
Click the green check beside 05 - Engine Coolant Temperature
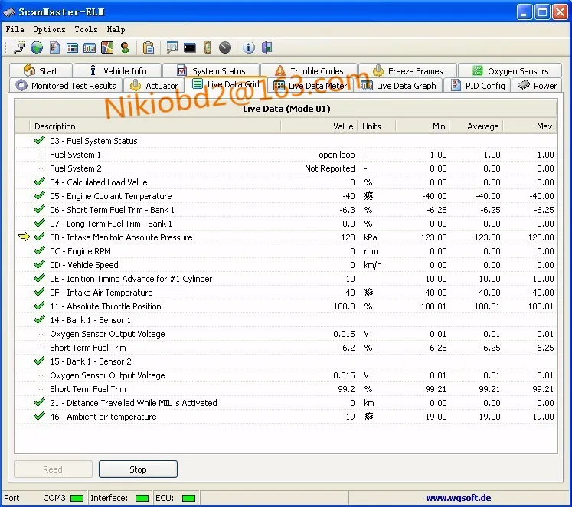pyautogui.click(x=39, y=195)
